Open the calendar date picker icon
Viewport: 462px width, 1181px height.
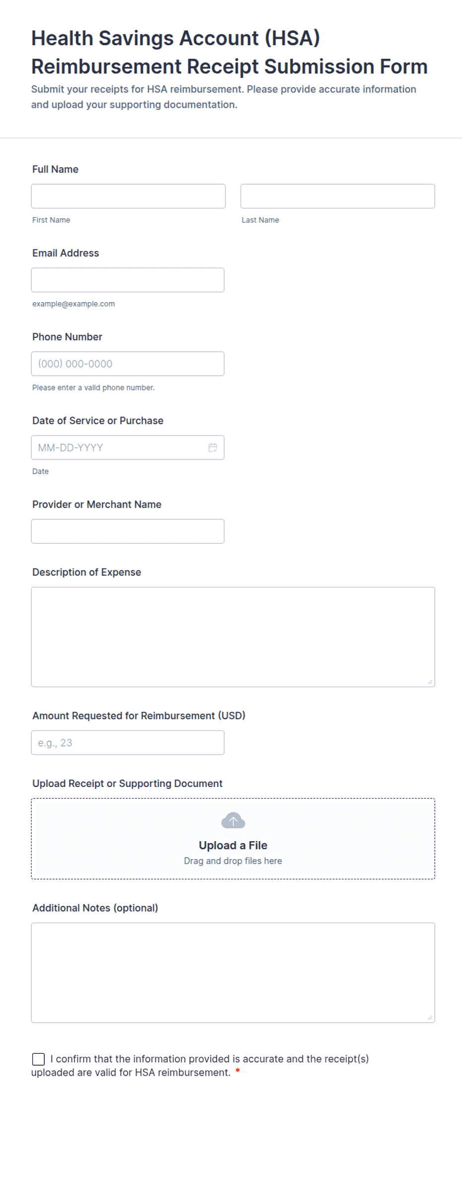(x=213, y=448)
